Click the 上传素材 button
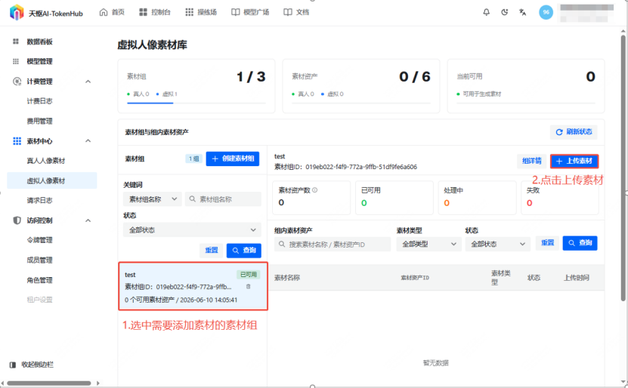 (x=574, y=162)
